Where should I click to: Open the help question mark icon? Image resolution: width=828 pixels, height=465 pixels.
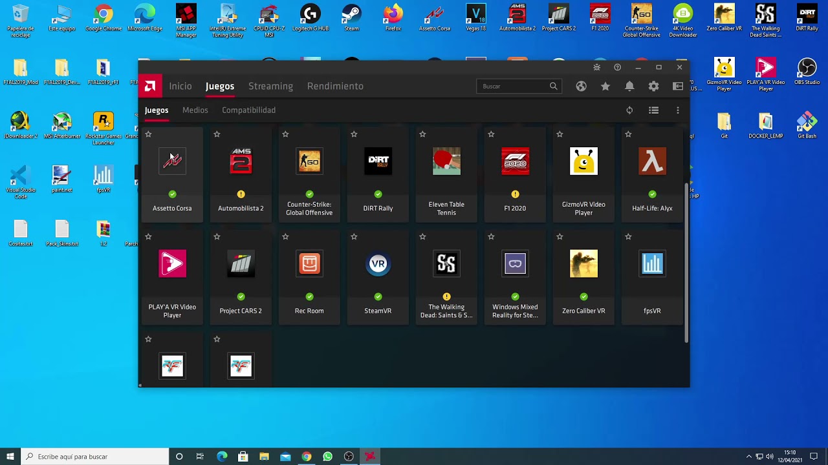(617, 67)
